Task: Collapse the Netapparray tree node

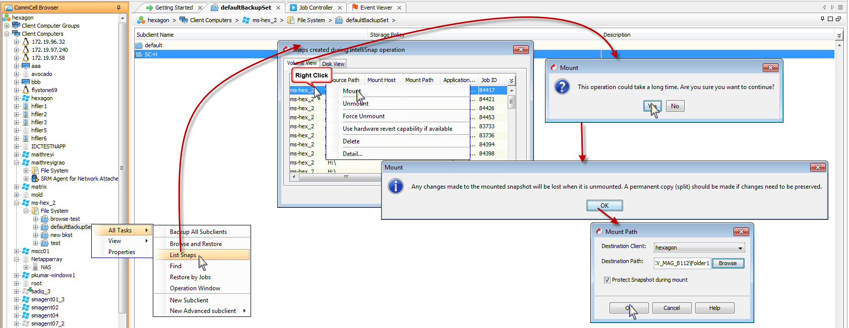Action: coord(17,259)
